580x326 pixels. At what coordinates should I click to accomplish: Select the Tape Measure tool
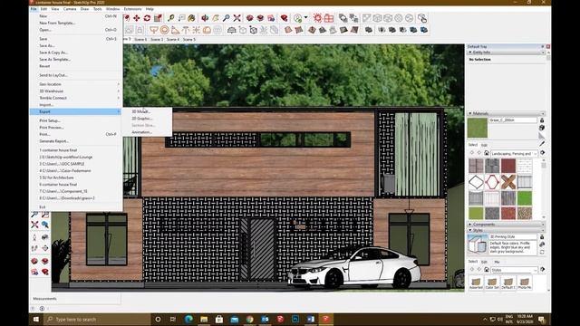point(170,18)
